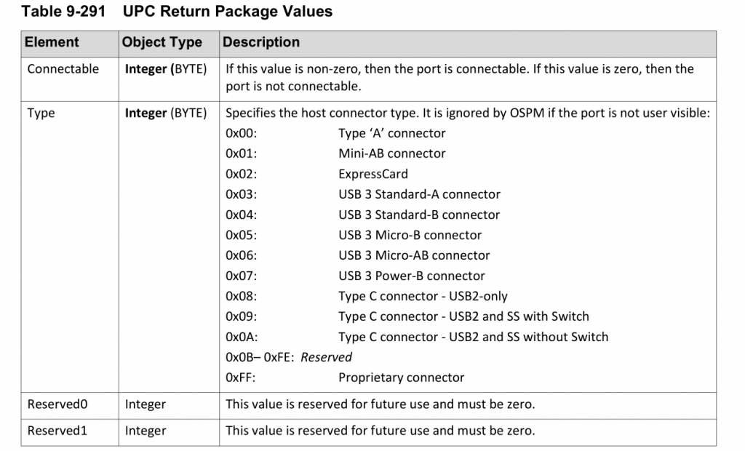Click the "Object Type" column header
The width and height of the screenshot is (745, 451).
click(x=162, y=42)
